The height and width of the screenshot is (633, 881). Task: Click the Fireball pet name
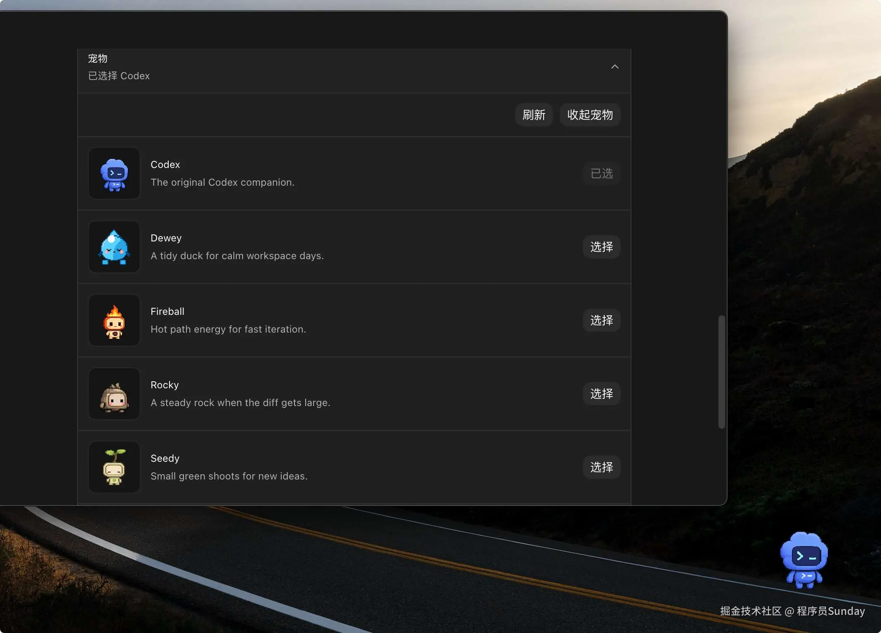(167, 312)
